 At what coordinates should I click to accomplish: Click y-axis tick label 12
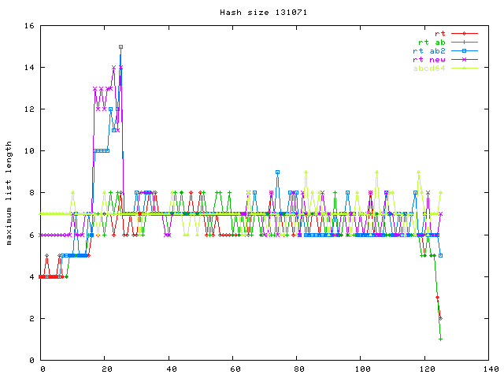tap(29, 109)
